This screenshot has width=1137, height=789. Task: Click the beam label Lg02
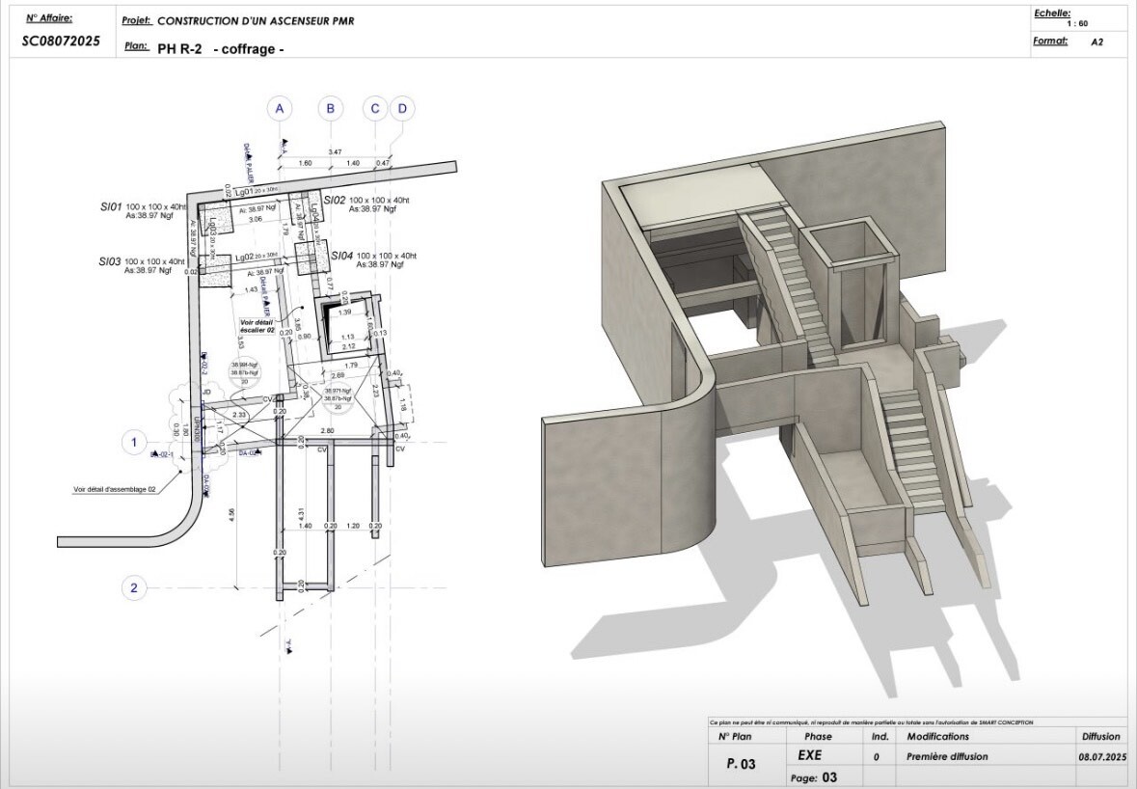point(244,257)
